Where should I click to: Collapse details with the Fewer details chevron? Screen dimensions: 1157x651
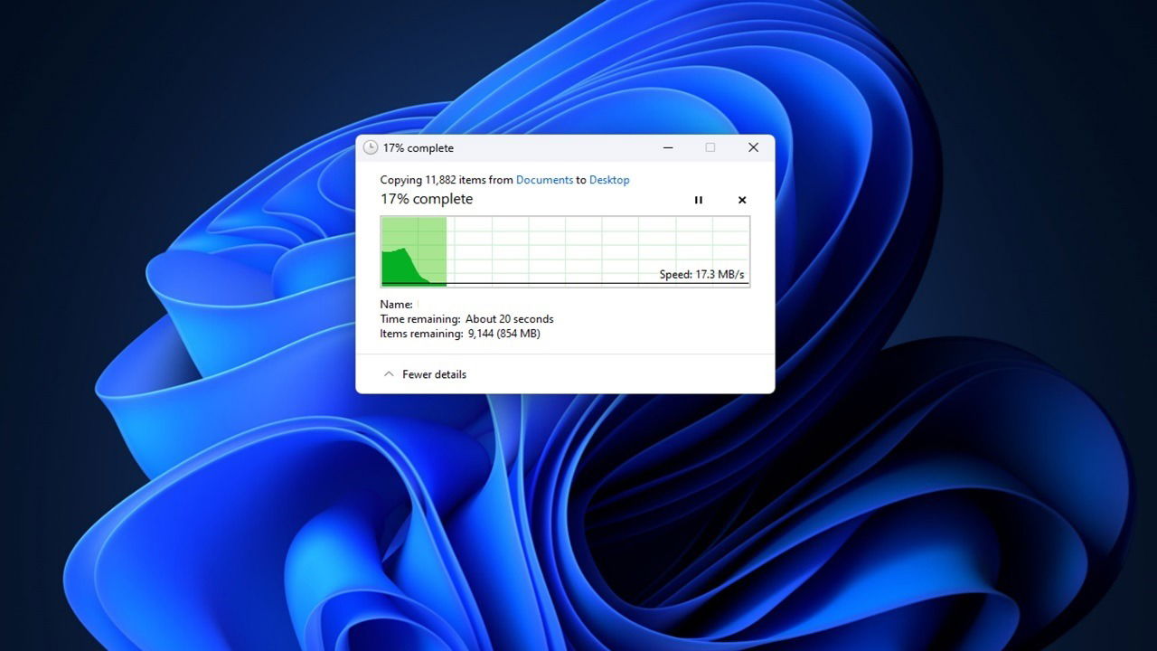point(389,373)
